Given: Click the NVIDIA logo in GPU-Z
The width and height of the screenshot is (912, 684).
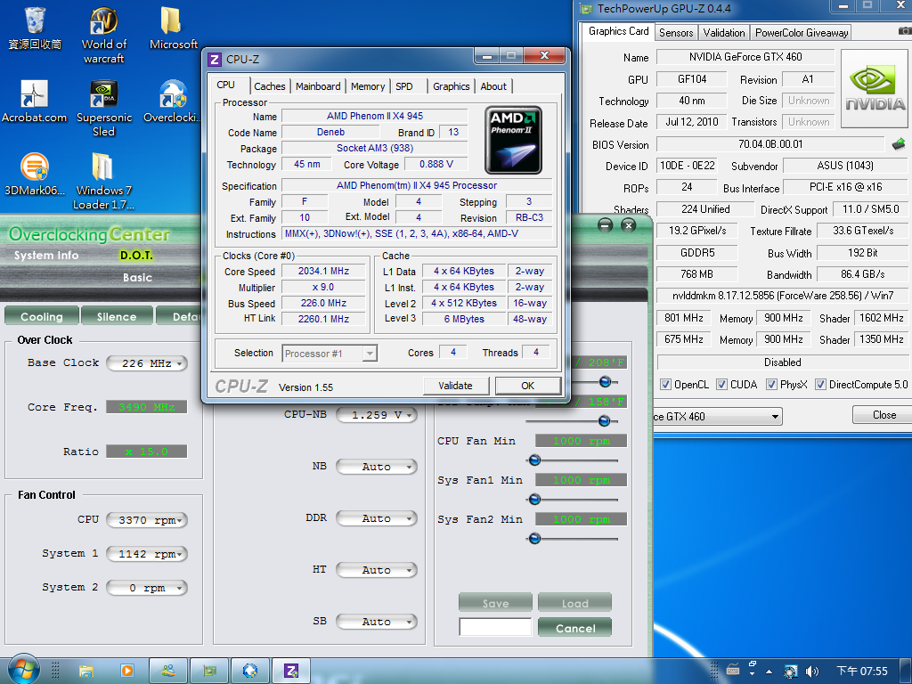Looking at the screenshot, I should click(875, 87).
